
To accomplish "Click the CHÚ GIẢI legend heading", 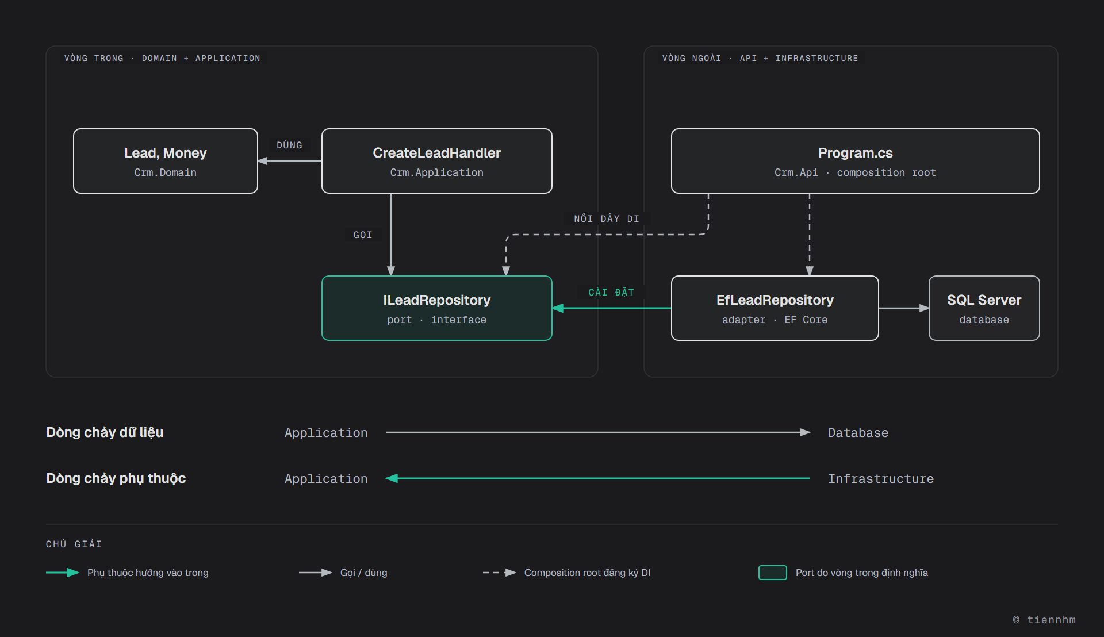I will (x=74, y=544).
